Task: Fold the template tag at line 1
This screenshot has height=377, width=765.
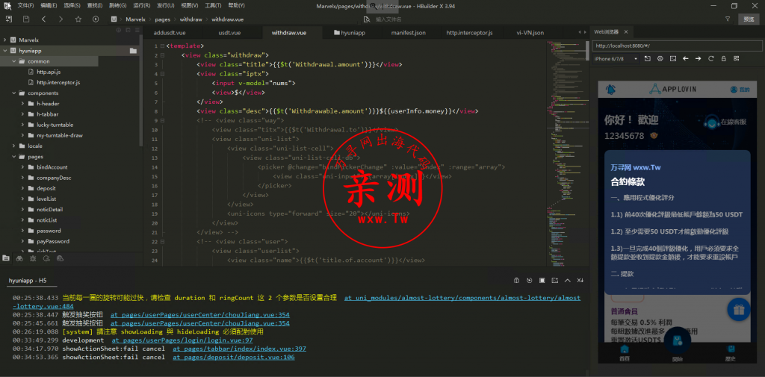Action: (162, 46)
